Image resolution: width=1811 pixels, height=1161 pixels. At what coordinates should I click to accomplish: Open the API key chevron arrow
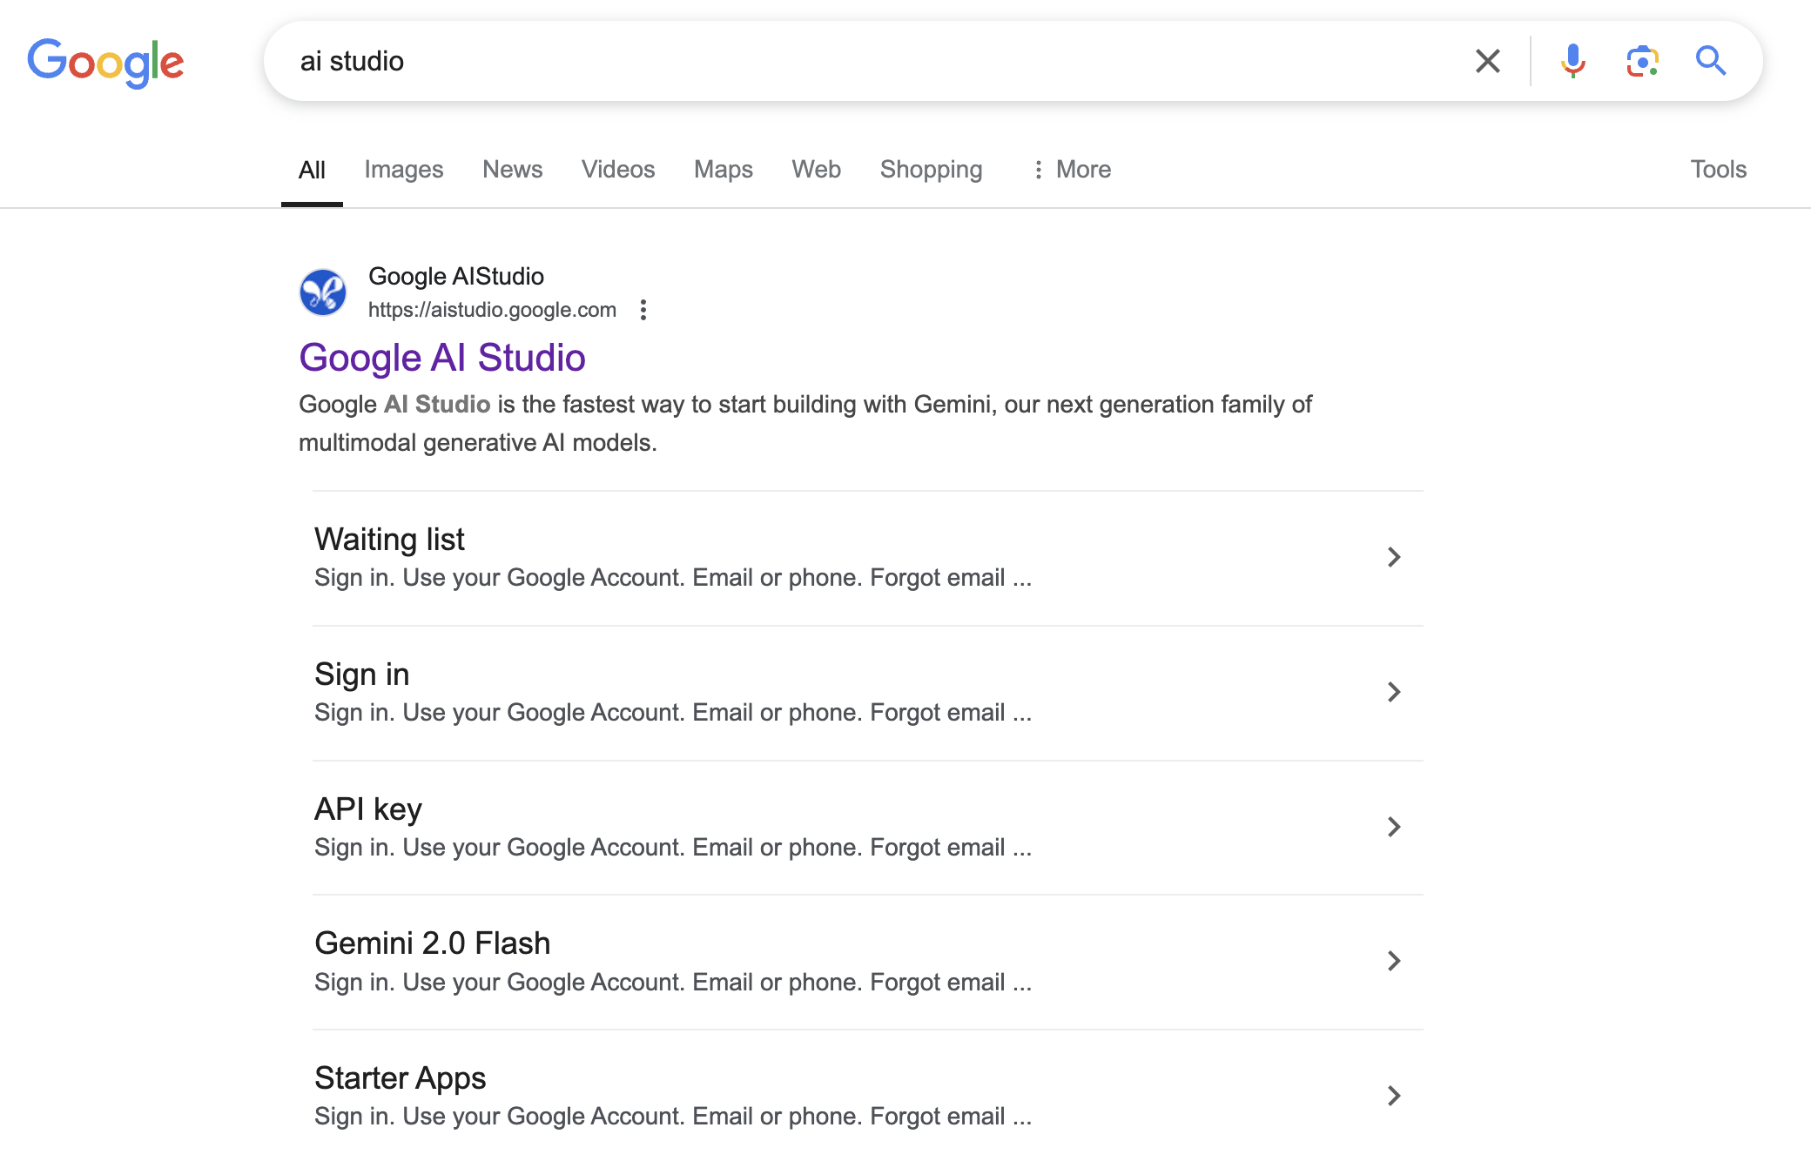[x=1393, y=827]
